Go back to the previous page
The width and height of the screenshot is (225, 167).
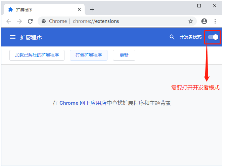(9, 21)
